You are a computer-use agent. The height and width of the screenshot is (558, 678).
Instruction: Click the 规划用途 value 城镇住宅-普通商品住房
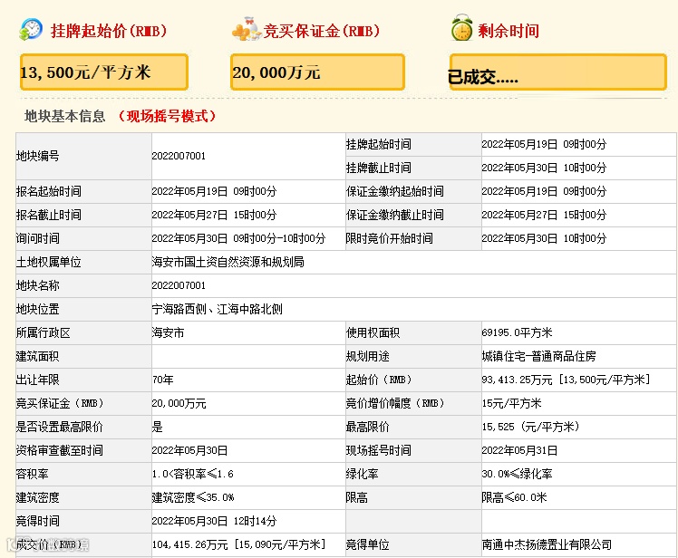coord(538,357)
